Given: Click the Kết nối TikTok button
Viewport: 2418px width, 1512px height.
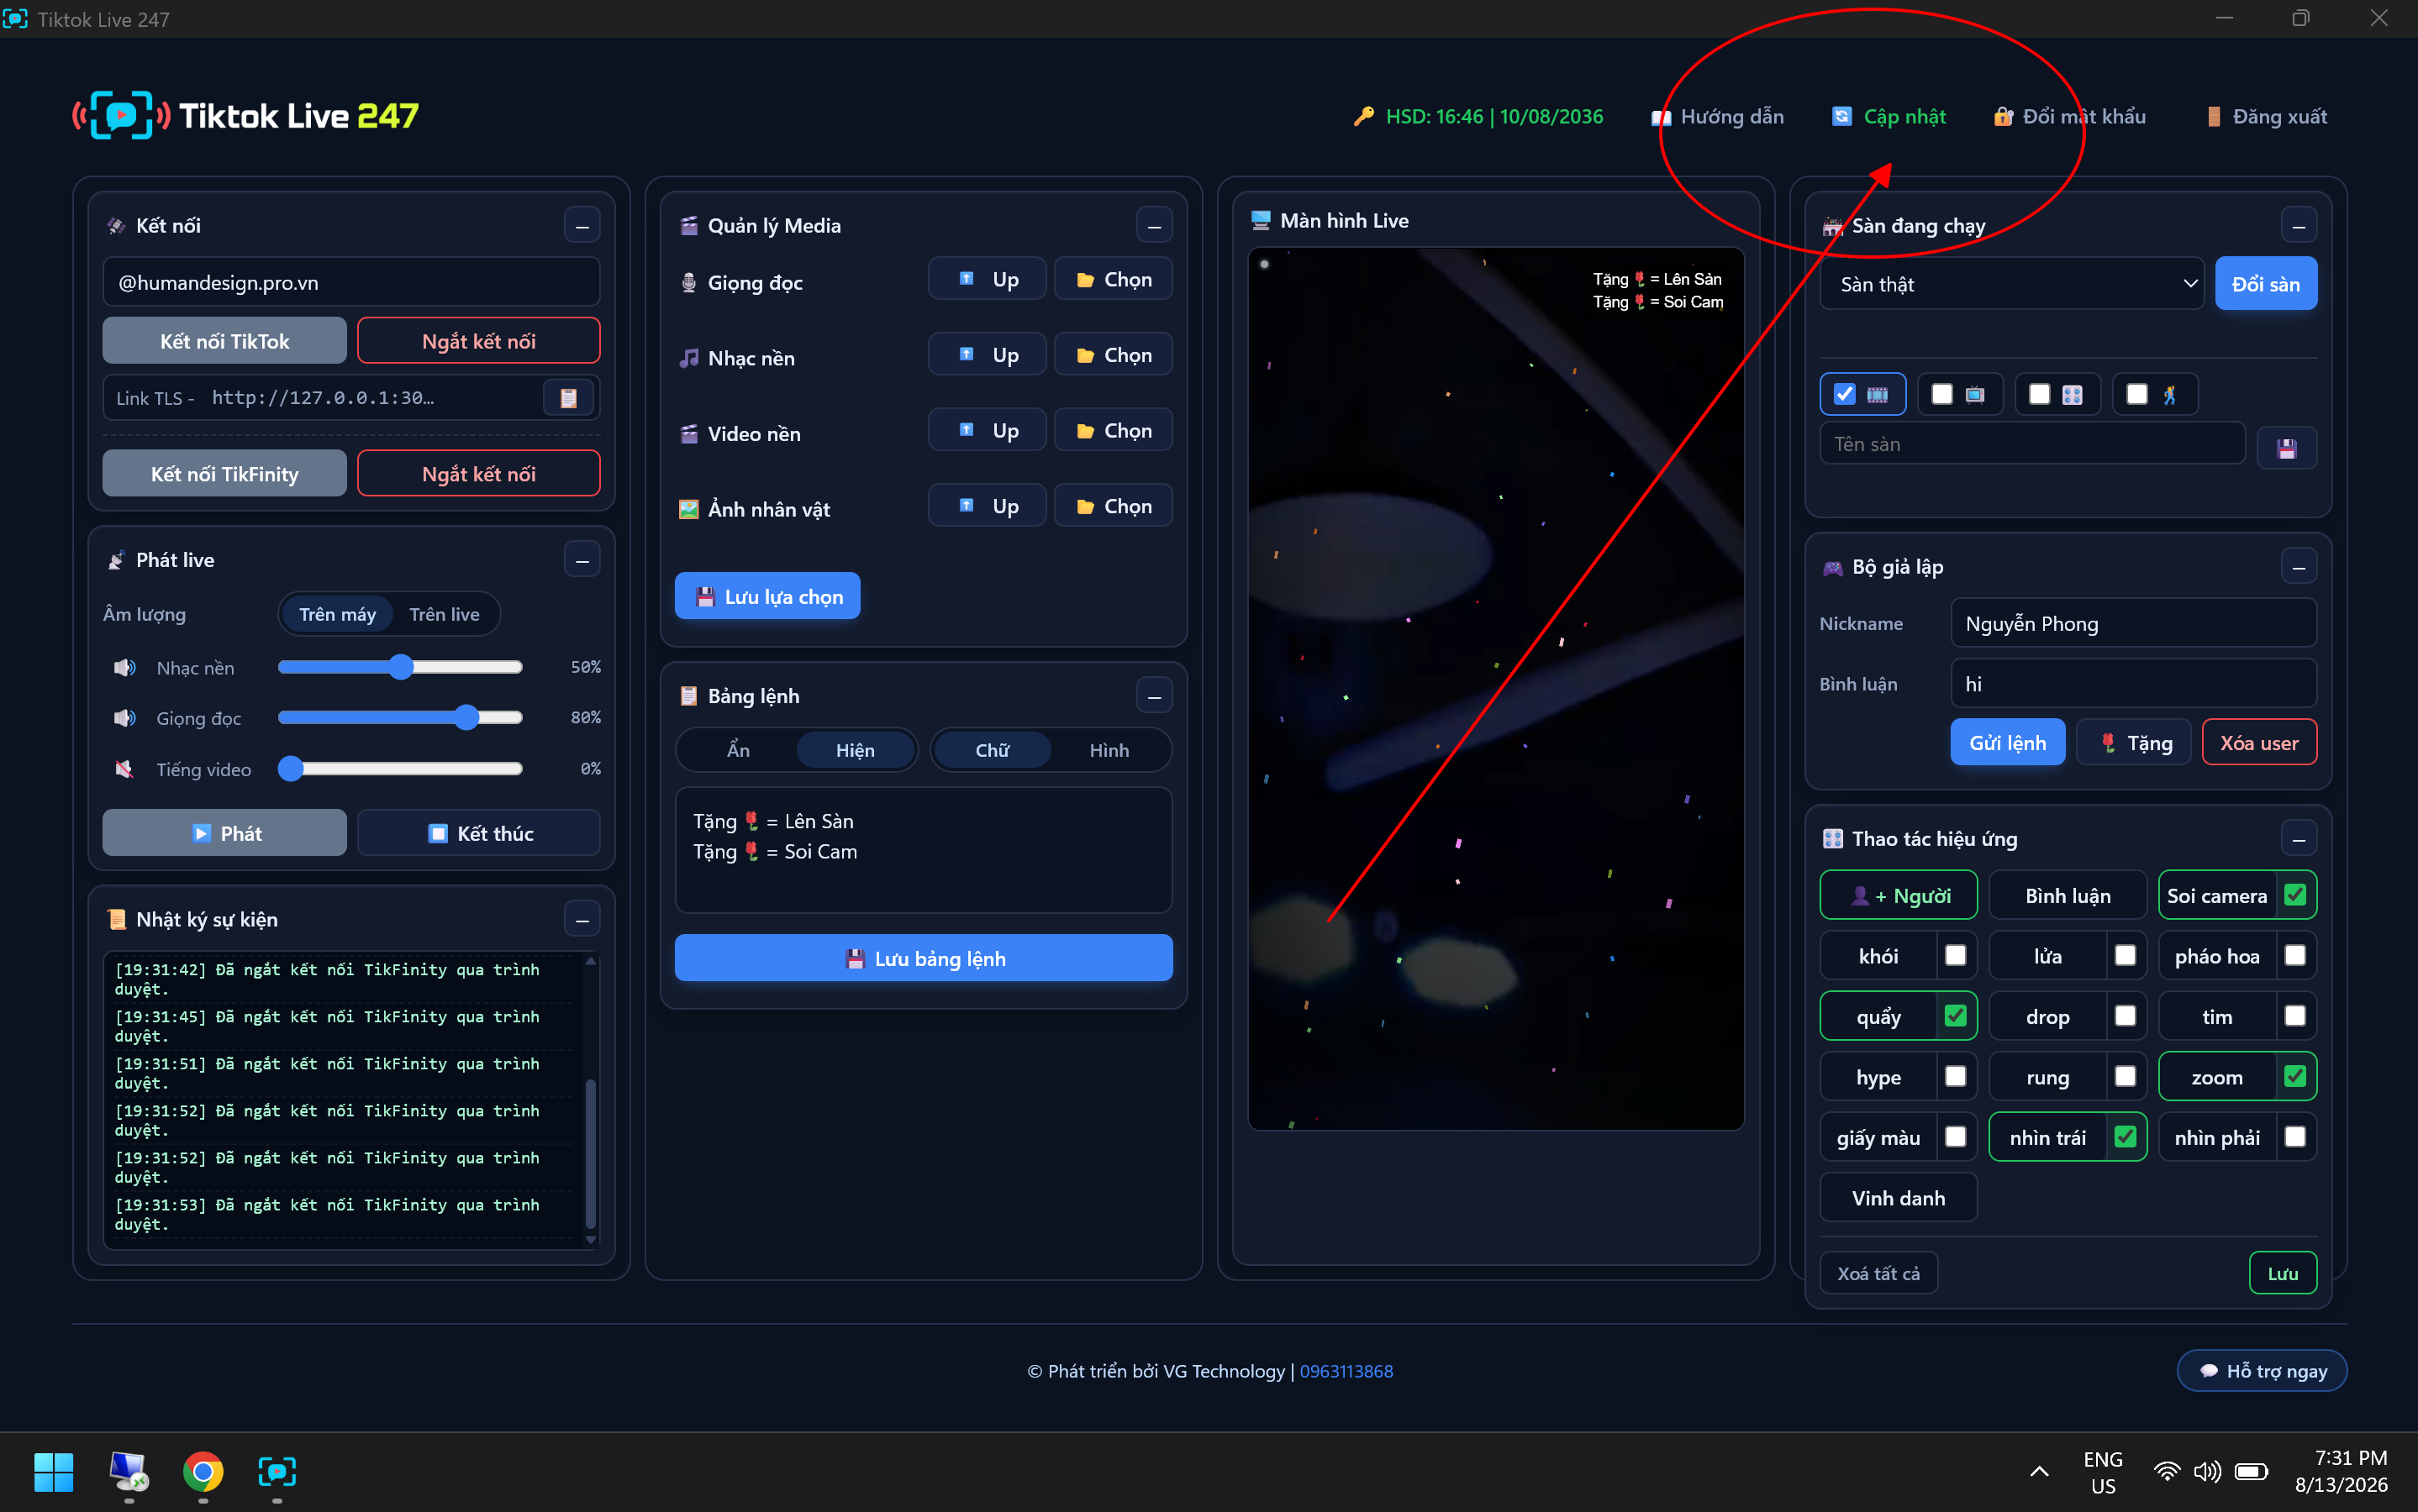Looking at the screenshot, I should tap(225, 341).
